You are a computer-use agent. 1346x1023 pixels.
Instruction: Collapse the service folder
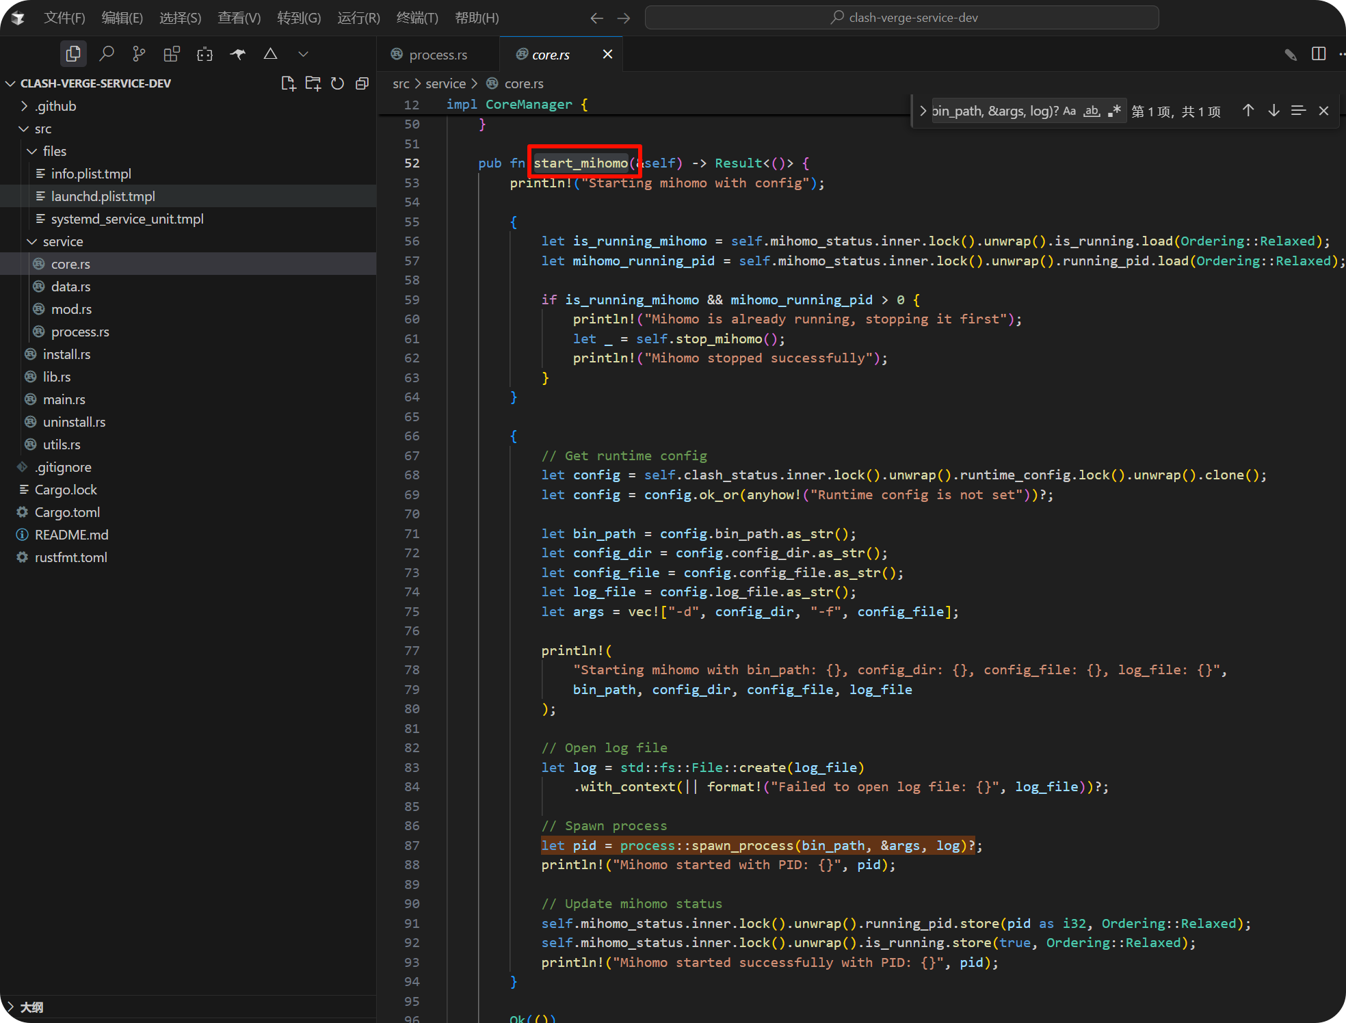click(62, 241)
